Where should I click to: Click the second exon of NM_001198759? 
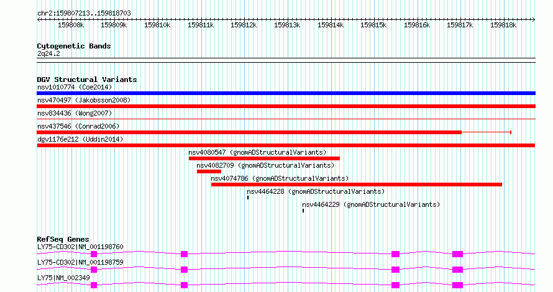[x=184, y=270]
